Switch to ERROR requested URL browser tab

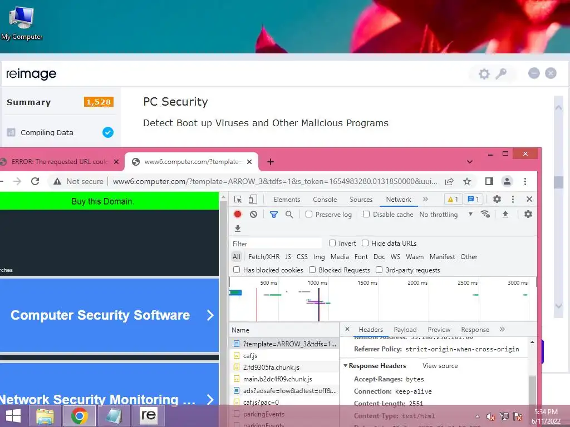(x=60, y=162)
